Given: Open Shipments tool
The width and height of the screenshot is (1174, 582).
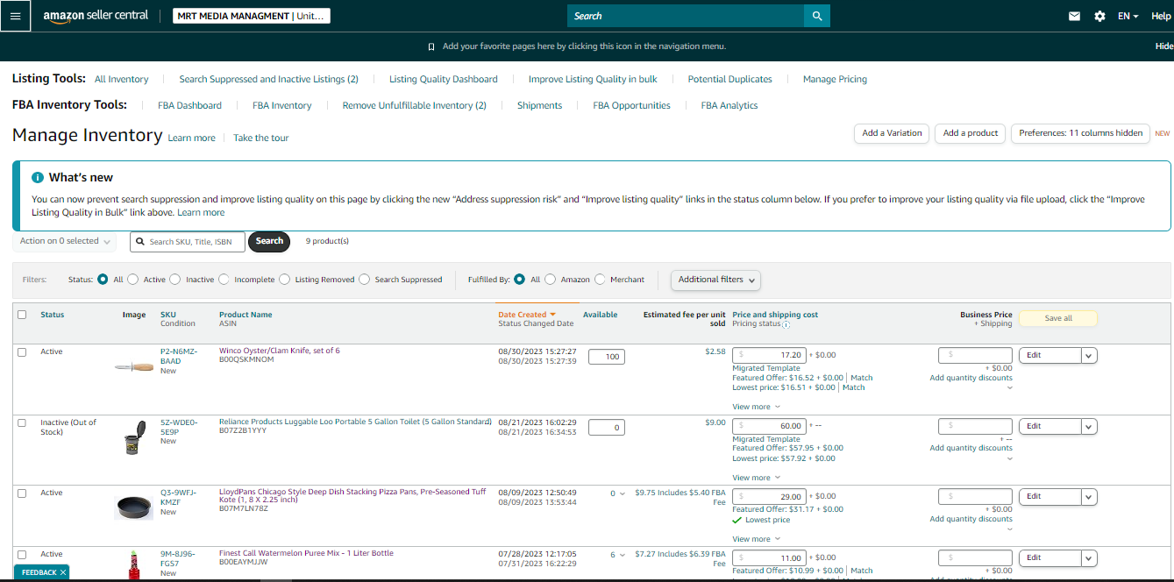Looking at the screenshot, I should click(x=540, y=105).
